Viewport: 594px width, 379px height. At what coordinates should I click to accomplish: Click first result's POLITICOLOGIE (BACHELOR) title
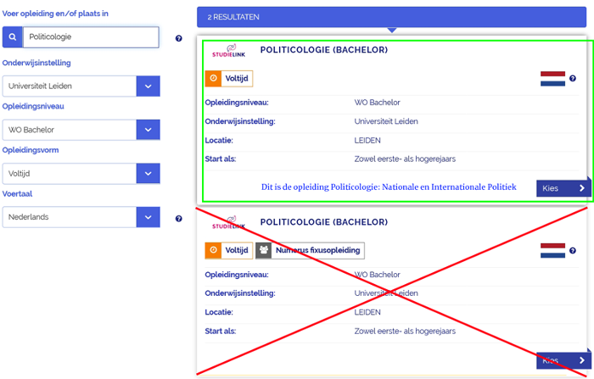coord(324,50)
